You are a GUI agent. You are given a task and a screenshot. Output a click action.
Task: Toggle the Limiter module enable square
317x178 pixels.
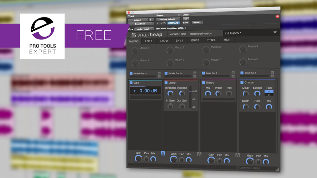[x=166, y=83]
